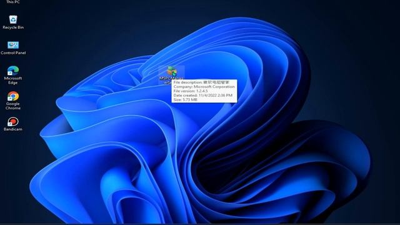Click the 'Control Panel' label text
400x225 pixels.
tap(13, 52)
